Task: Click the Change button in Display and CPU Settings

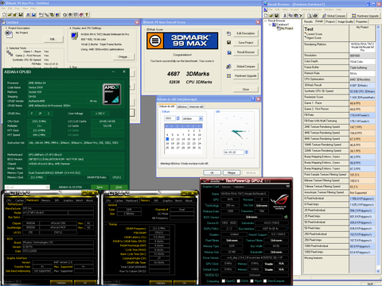Action: tap(124, 56)
